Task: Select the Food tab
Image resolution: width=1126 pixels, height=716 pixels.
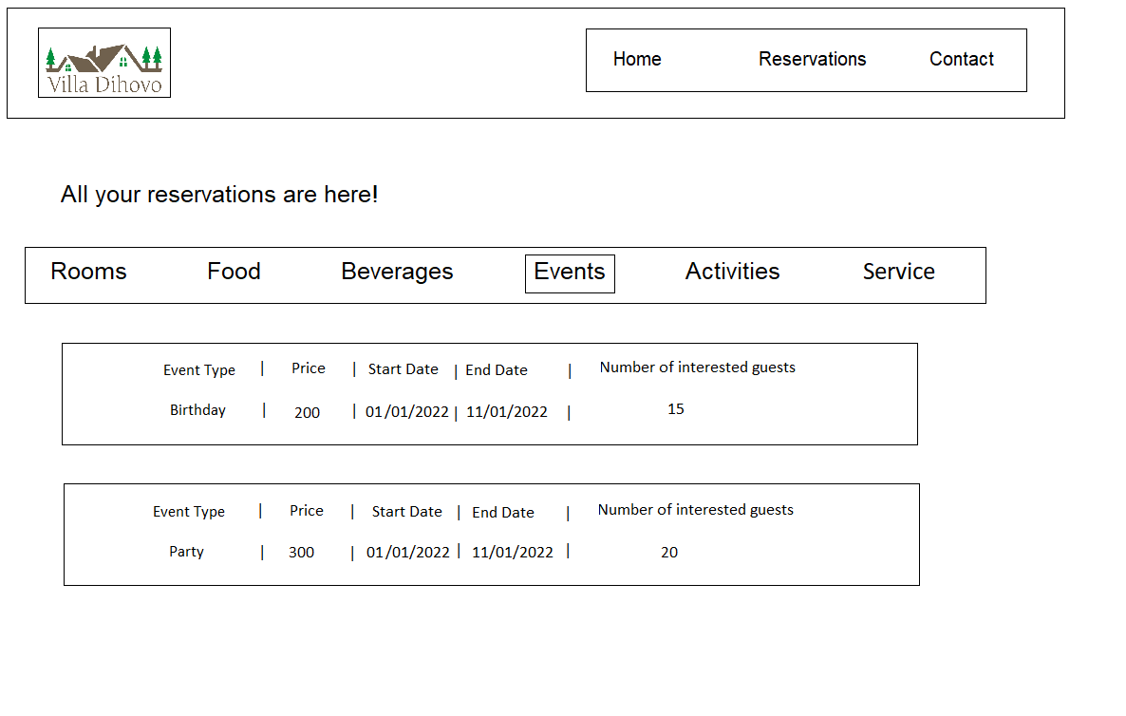Action: tap(234, 272)
